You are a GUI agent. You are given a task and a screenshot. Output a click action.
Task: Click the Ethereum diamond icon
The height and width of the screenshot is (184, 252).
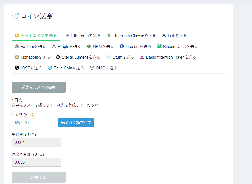tap(68, 36)
